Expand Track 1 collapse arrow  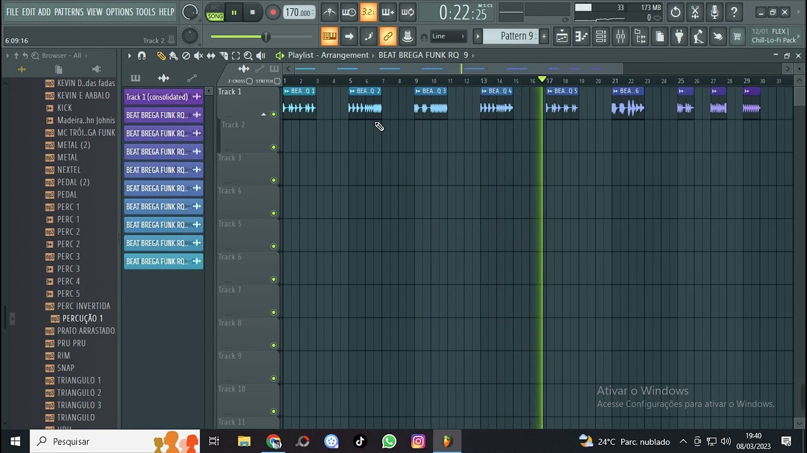264,114
